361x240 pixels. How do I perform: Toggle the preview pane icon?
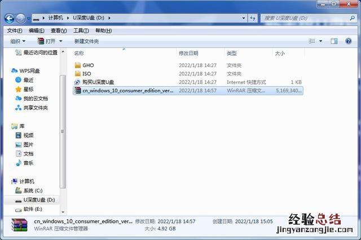coord(334,41)
